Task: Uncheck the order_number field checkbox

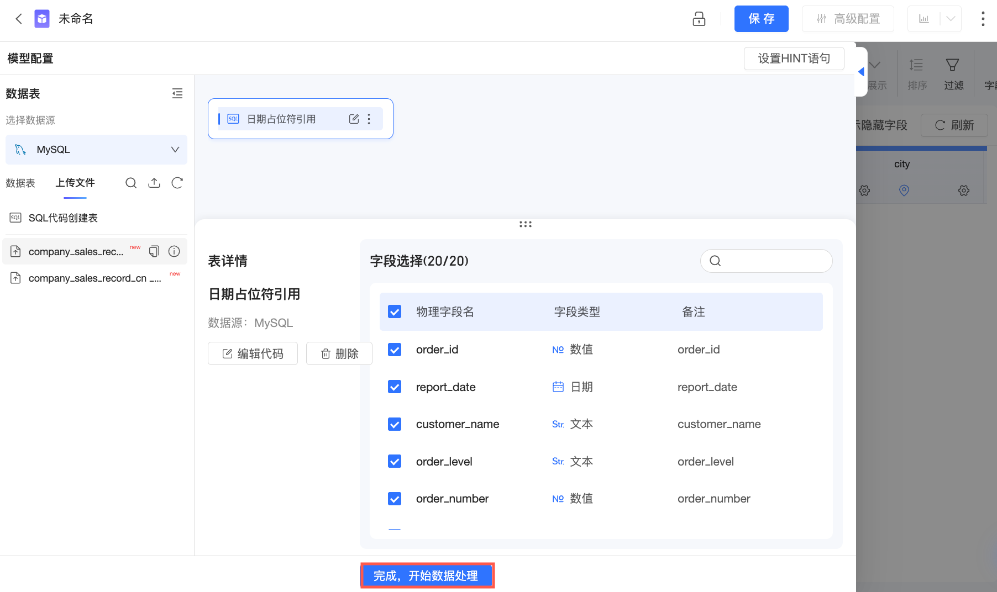Action: coord(395,499)
